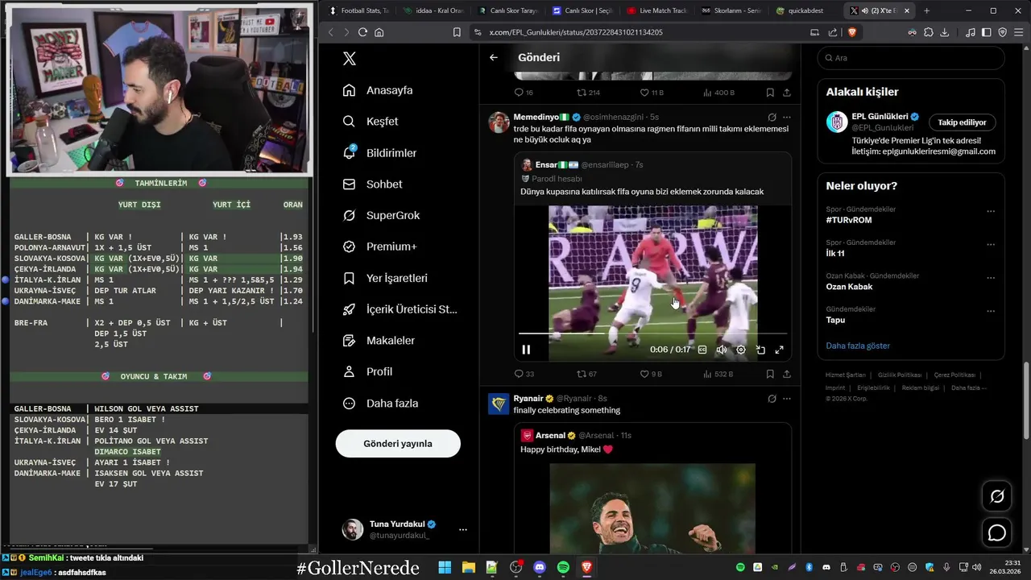This screenshot has width=1031, height=580.
Task: Open browser hamburger menu
Action: 1019,32
